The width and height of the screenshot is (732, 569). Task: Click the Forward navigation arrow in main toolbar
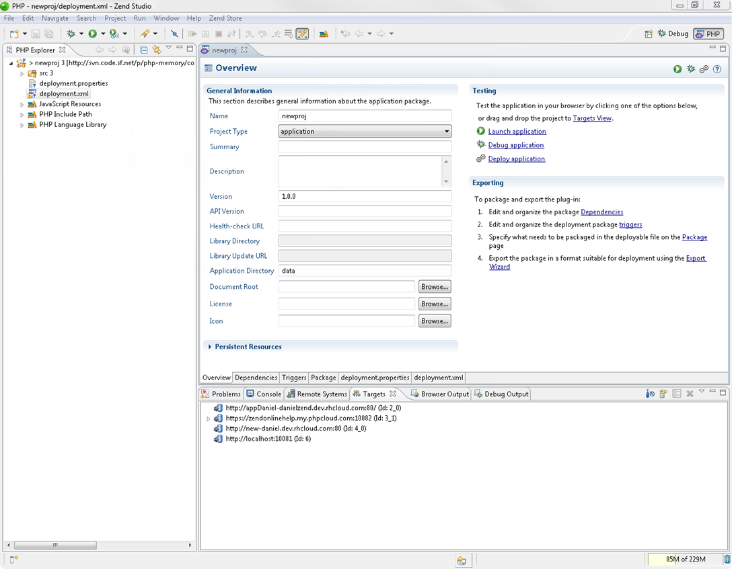pos(381,34)
